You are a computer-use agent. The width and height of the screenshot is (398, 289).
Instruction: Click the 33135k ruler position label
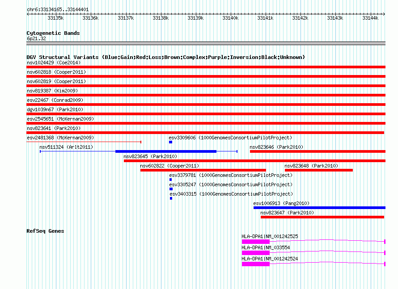pos(55,18)
